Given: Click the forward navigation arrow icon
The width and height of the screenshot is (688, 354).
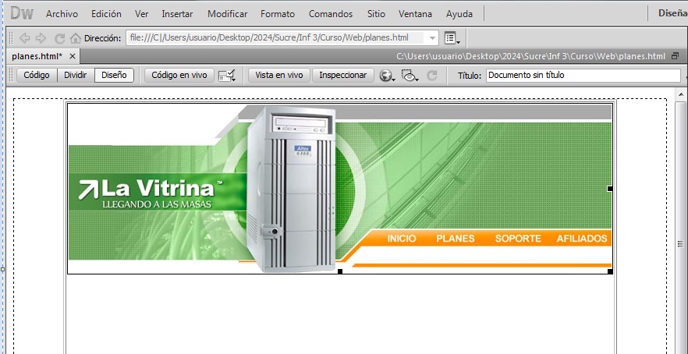Looking at the screenshot, I should (41, 37).
